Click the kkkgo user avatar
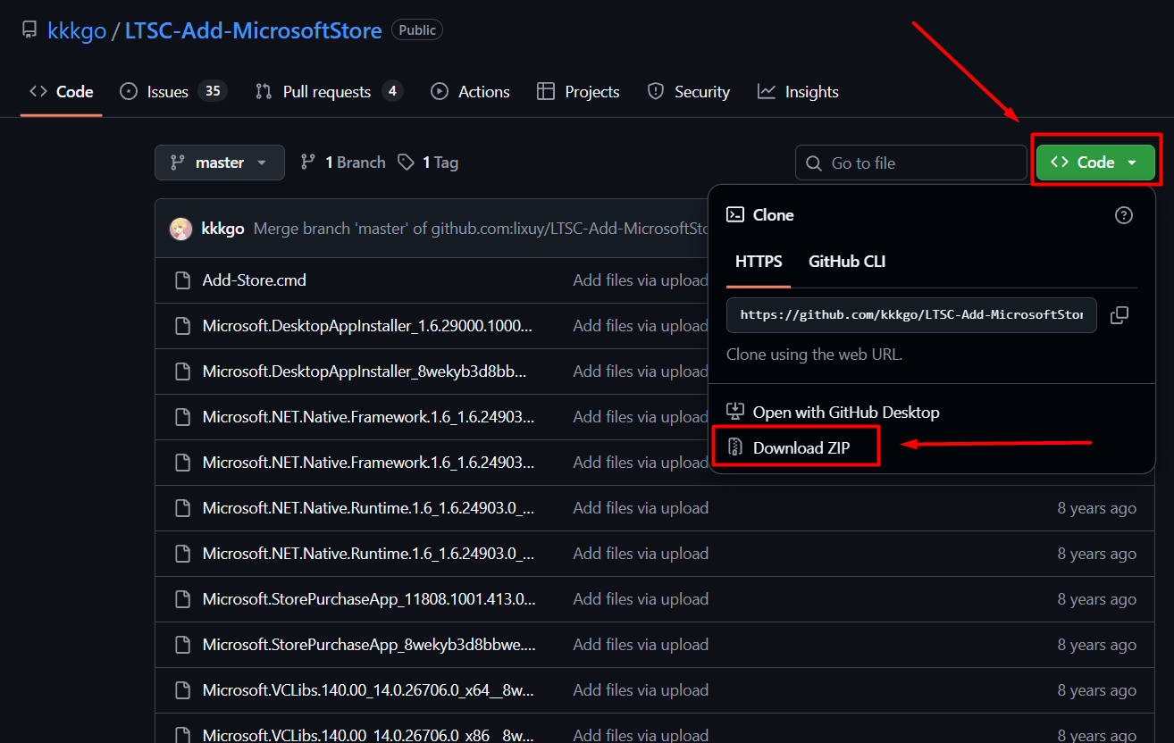The width and height of the screenshot is (1174, 743). [181, 229]
